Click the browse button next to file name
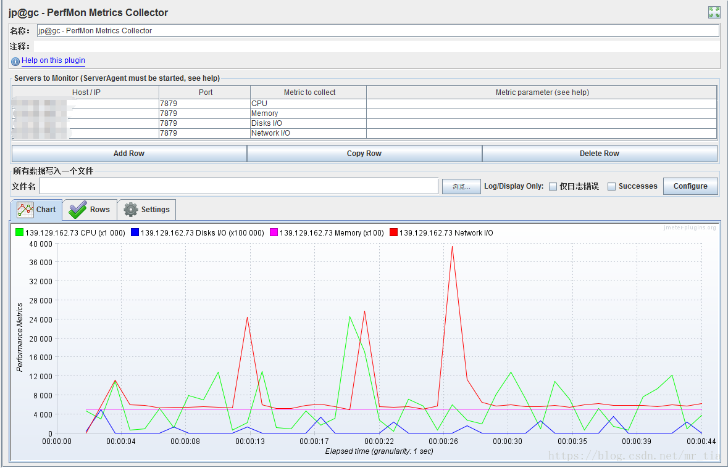Screen dimensions: 728x468 (x=461, y=186)
